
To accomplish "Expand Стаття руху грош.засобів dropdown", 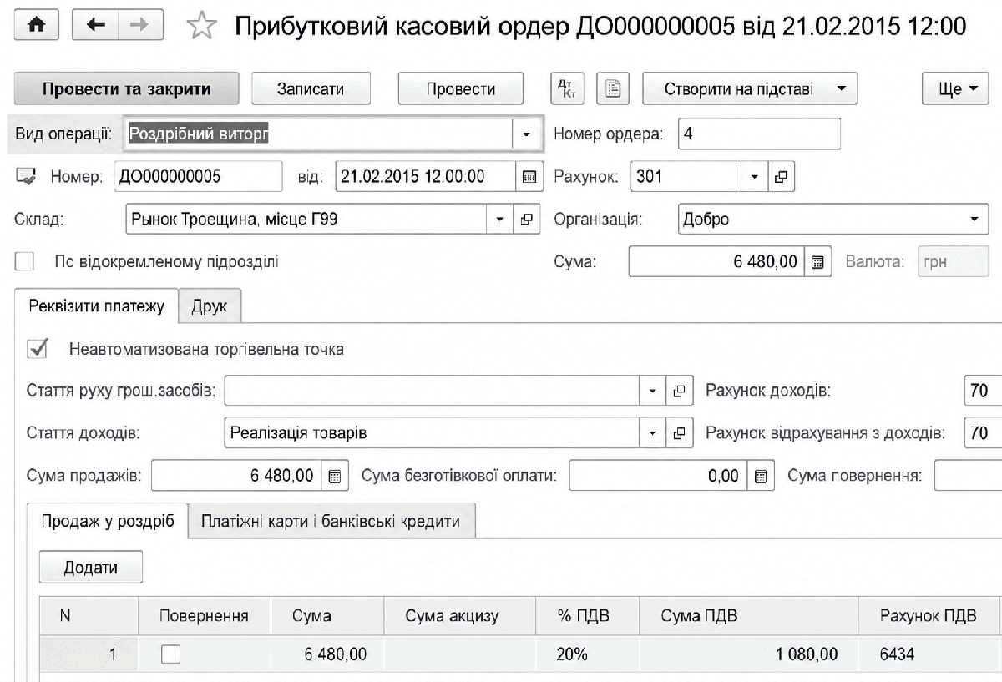I will (653, 391).
